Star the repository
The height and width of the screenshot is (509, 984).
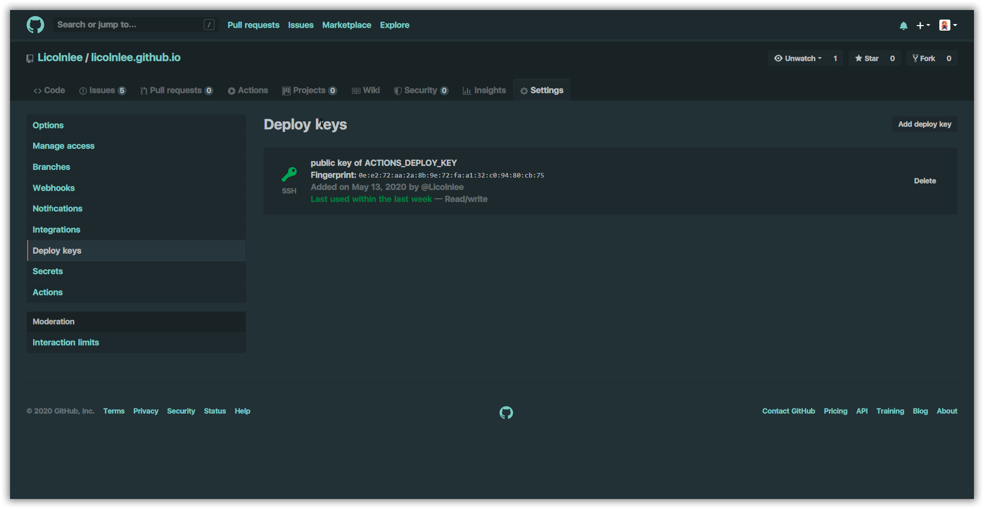pyautogui.click(x=867, y=58)
